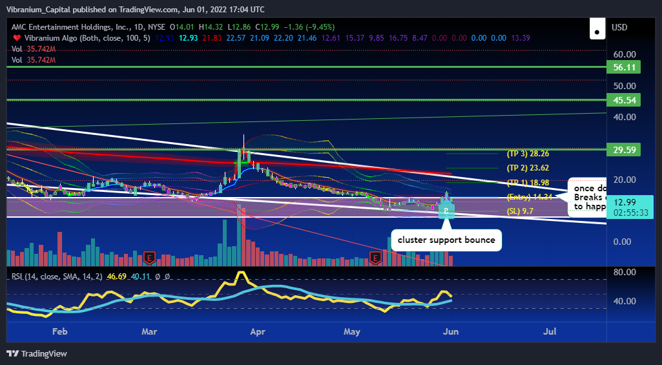Click the change value −1.36 (−9.45%)

tap(309, 27)
